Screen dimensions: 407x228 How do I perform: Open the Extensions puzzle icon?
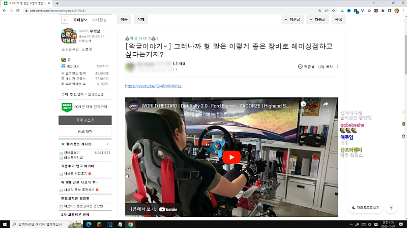point(383,11)
